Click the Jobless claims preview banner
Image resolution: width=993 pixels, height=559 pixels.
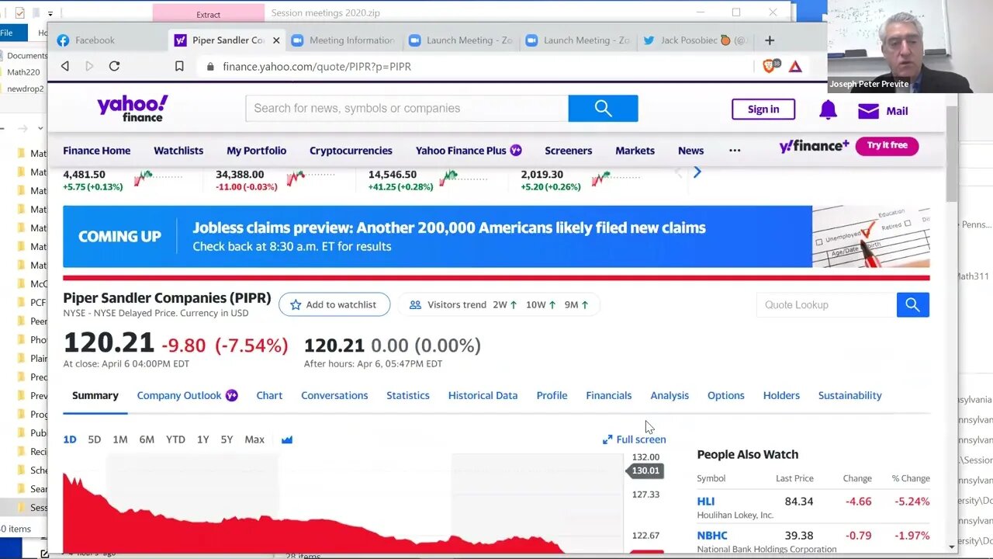pyautogui.click(x=496, y=237)
